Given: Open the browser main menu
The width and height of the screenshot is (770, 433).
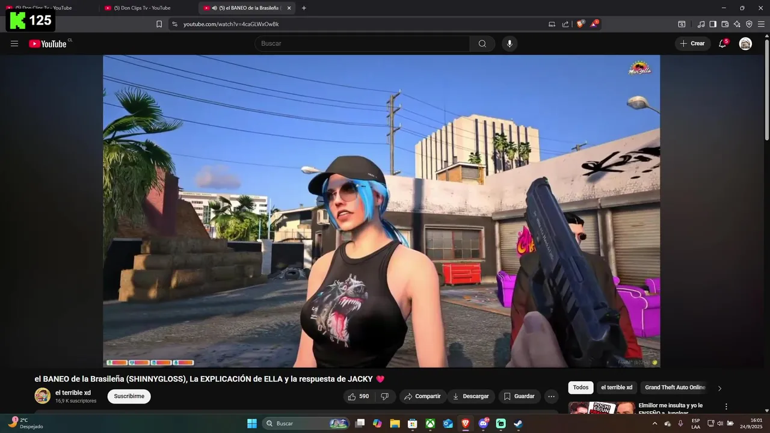Looking at the screenshot, I should tap(761, 24).
